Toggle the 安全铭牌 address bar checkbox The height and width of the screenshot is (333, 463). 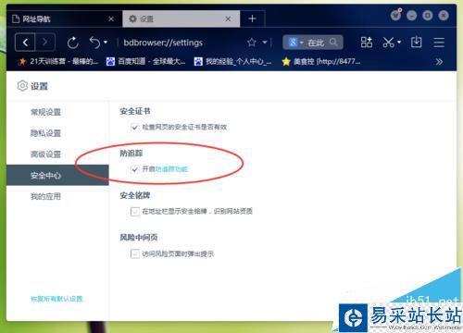(134, 211)
